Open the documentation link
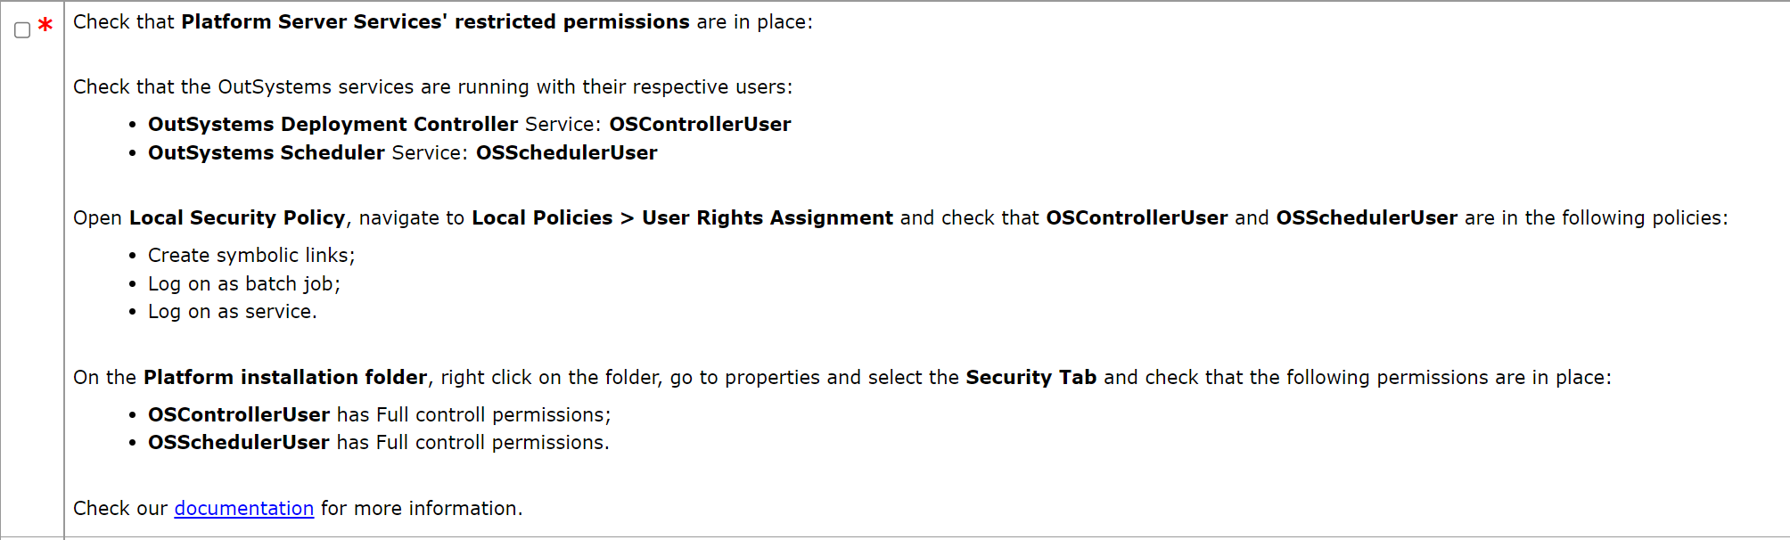The width and height of the screenshot is (1790, 540). click(x=243, y=508)
